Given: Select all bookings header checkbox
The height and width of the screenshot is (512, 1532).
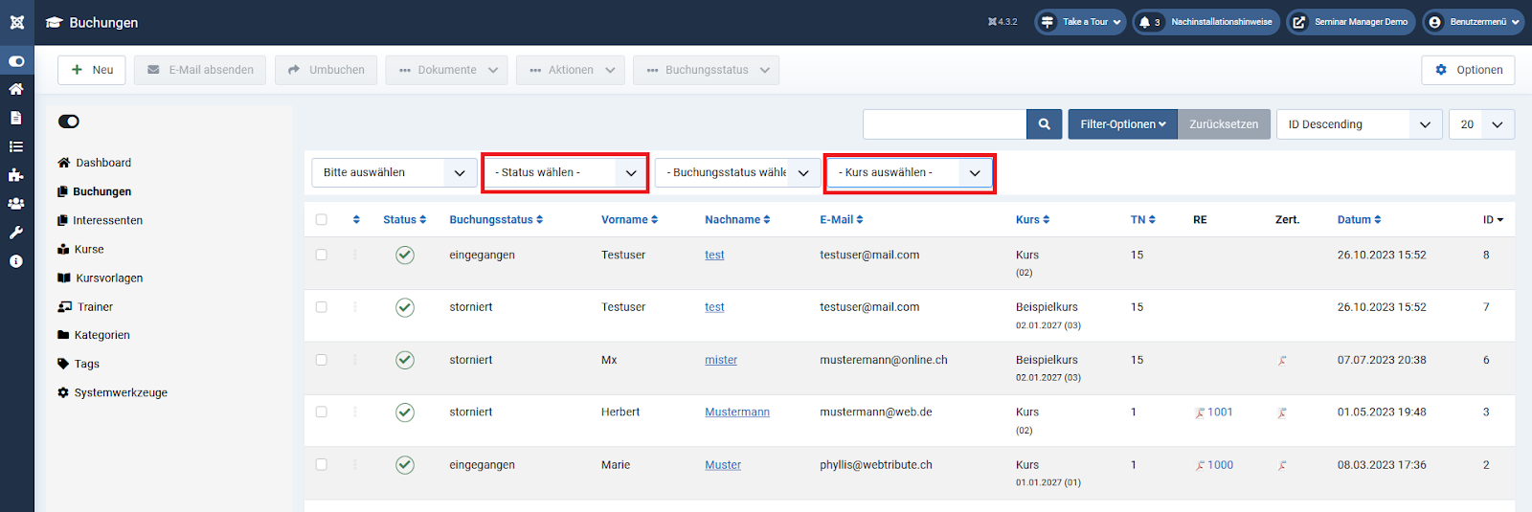Looking at the screenshot, I should click(x=322, y=220).
